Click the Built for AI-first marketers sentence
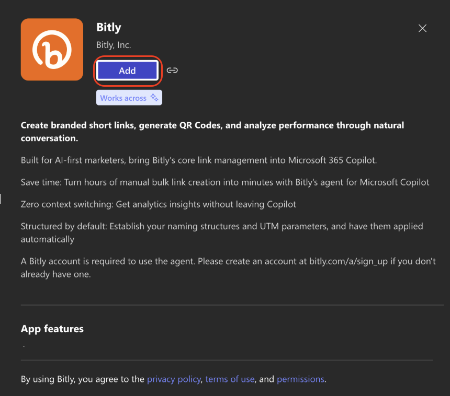Viewport: 450px width, 396px height. point(199,160)
